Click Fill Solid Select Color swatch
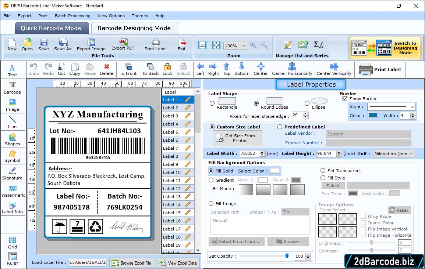This screenshot has height=269, width=425. pos(275,171)
